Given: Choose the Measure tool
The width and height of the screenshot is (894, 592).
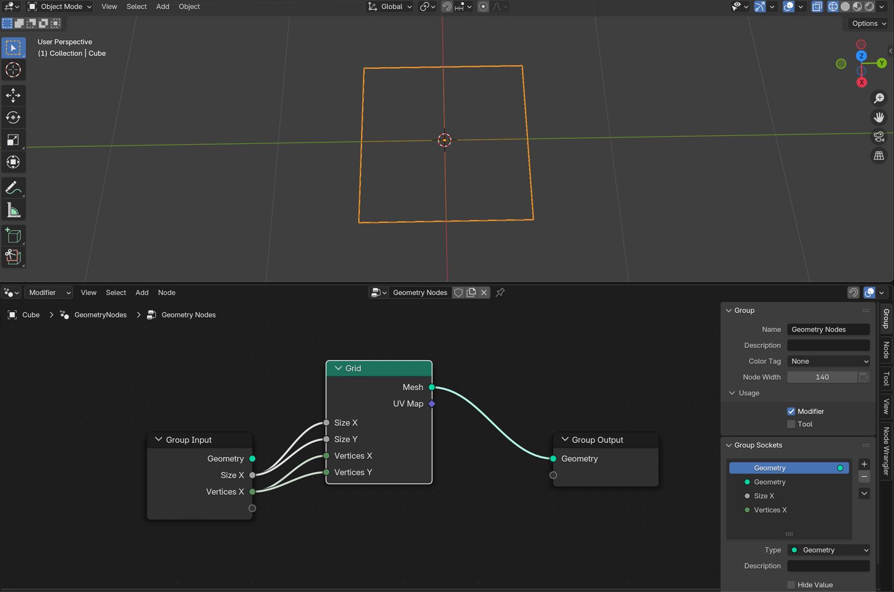Looking at the screenshot, I should [x=13, y=211].
